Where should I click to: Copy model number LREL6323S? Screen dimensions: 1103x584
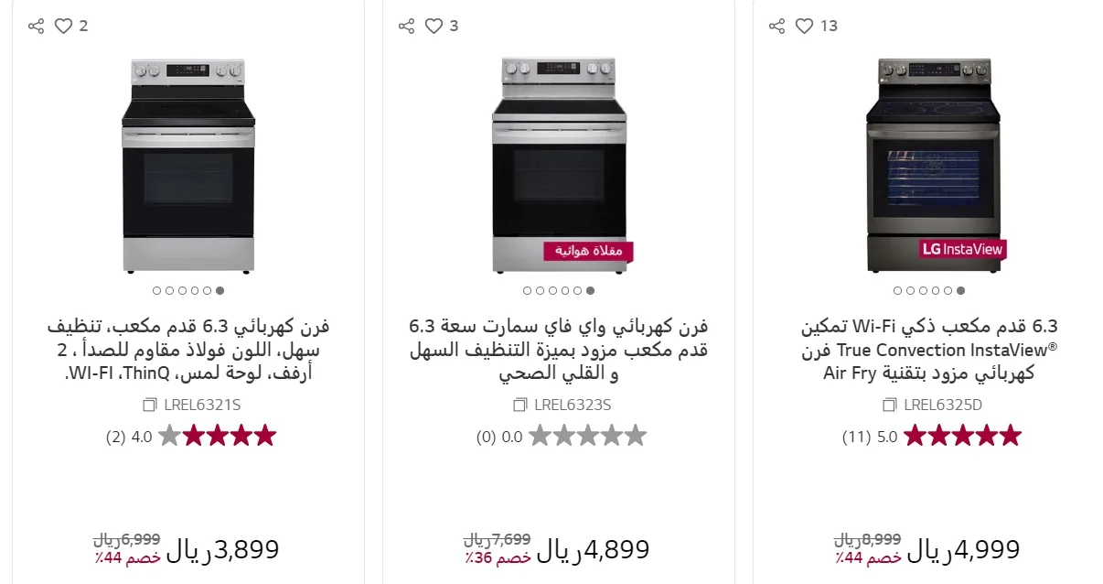click(x=520, y=405)
